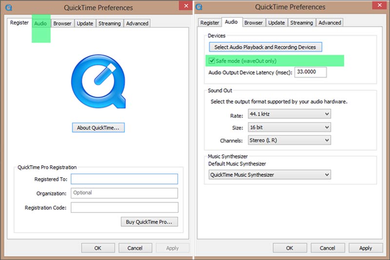Toggle Safe mode (waveOut only) checkbox
The width and height of the screenshot is (390, 260).
click(212, 61)
